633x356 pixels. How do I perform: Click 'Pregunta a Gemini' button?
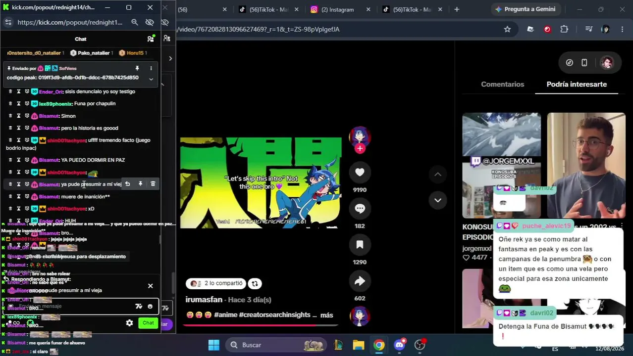point(525,9)
